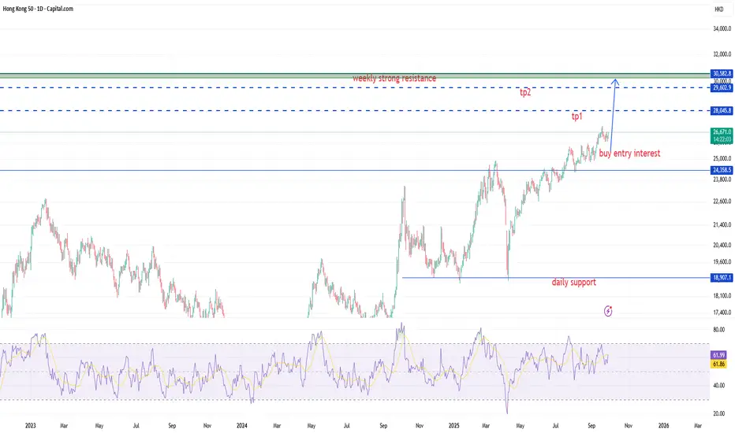The width and height of the screenshot is (735, 433).
Task: Select the 'tp1' text annotation
Action: coord(576,116)
